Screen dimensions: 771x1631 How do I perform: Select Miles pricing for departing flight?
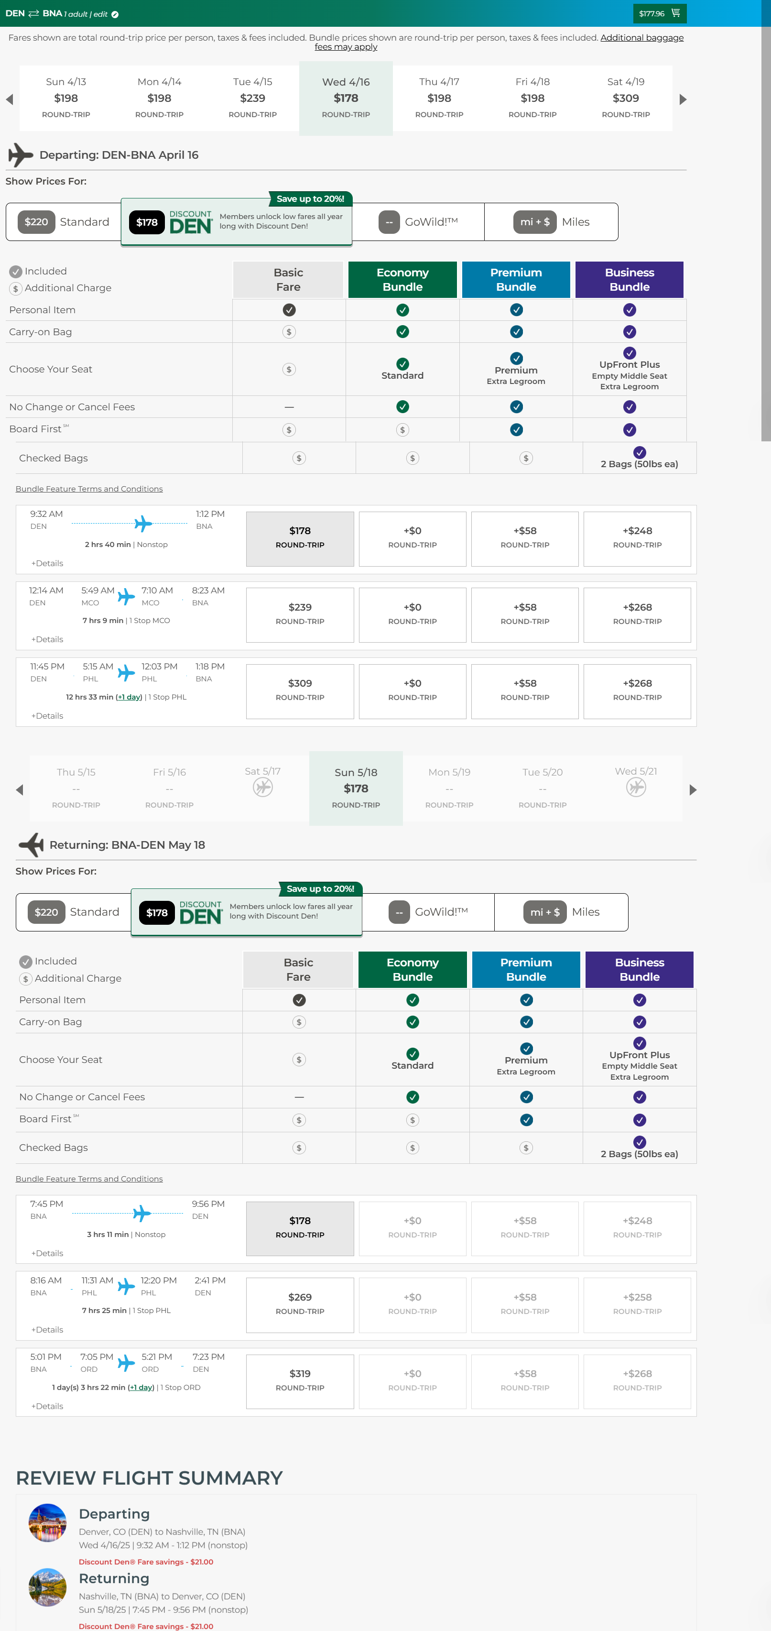point(551,222)
